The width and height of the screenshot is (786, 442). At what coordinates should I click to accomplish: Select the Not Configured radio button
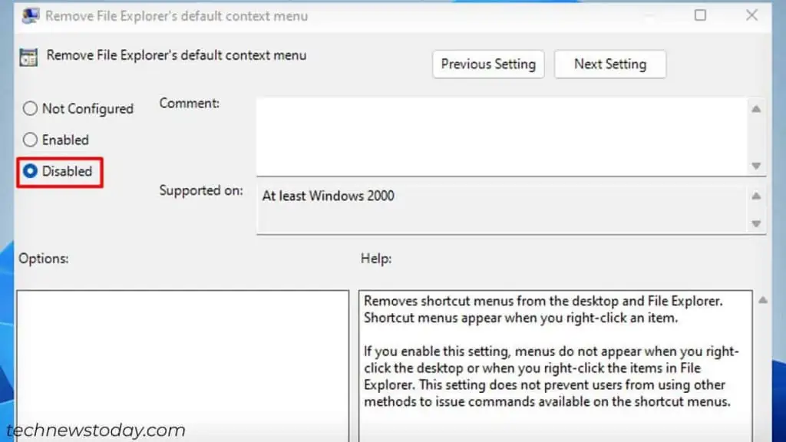tap(29, 108)
